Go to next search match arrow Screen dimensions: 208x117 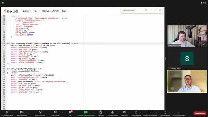pyautogui.click(x=156, y=10)
